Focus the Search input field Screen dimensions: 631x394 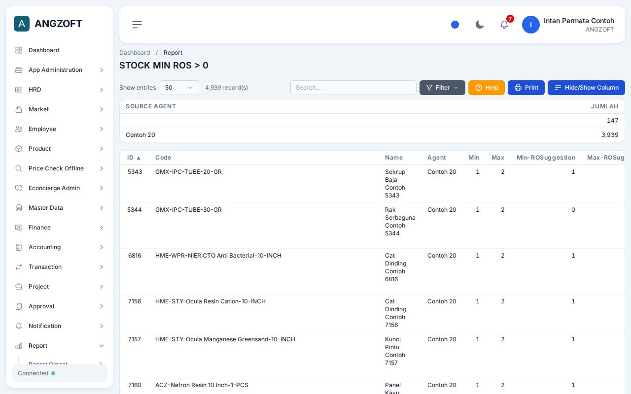[x=353, y=88]
